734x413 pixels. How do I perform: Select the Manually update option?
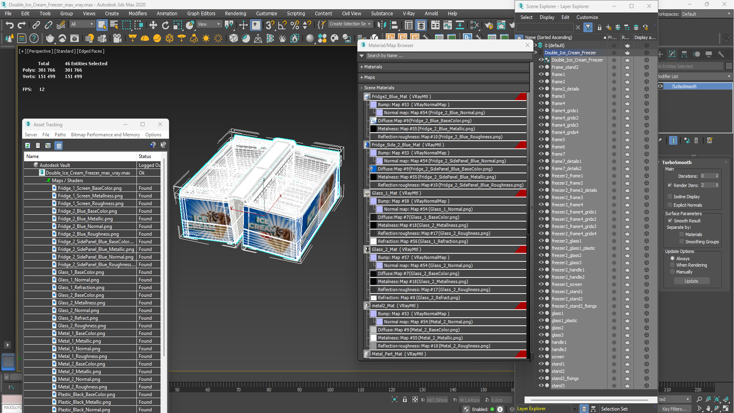coord(672,272)
